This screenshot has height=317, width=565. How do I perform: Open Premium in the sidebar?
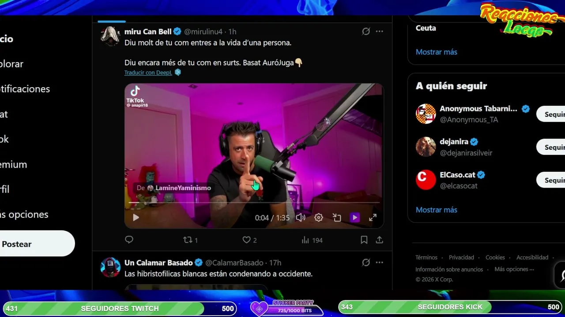click(14, 165)
